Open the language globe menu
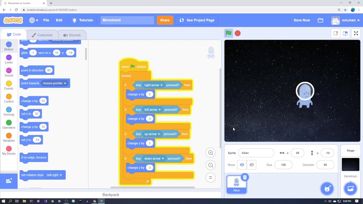 click(33, 20)
